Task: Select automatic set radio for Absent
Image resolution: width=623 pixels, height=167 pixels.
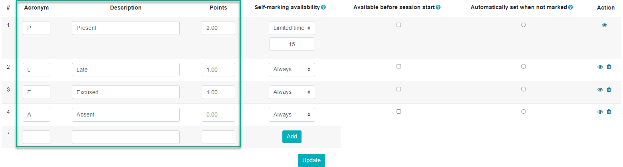Action: click(523, 112)
